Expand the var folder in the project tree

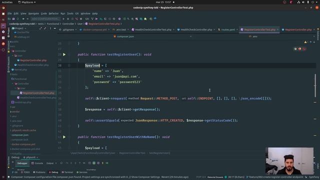(11, 107)
